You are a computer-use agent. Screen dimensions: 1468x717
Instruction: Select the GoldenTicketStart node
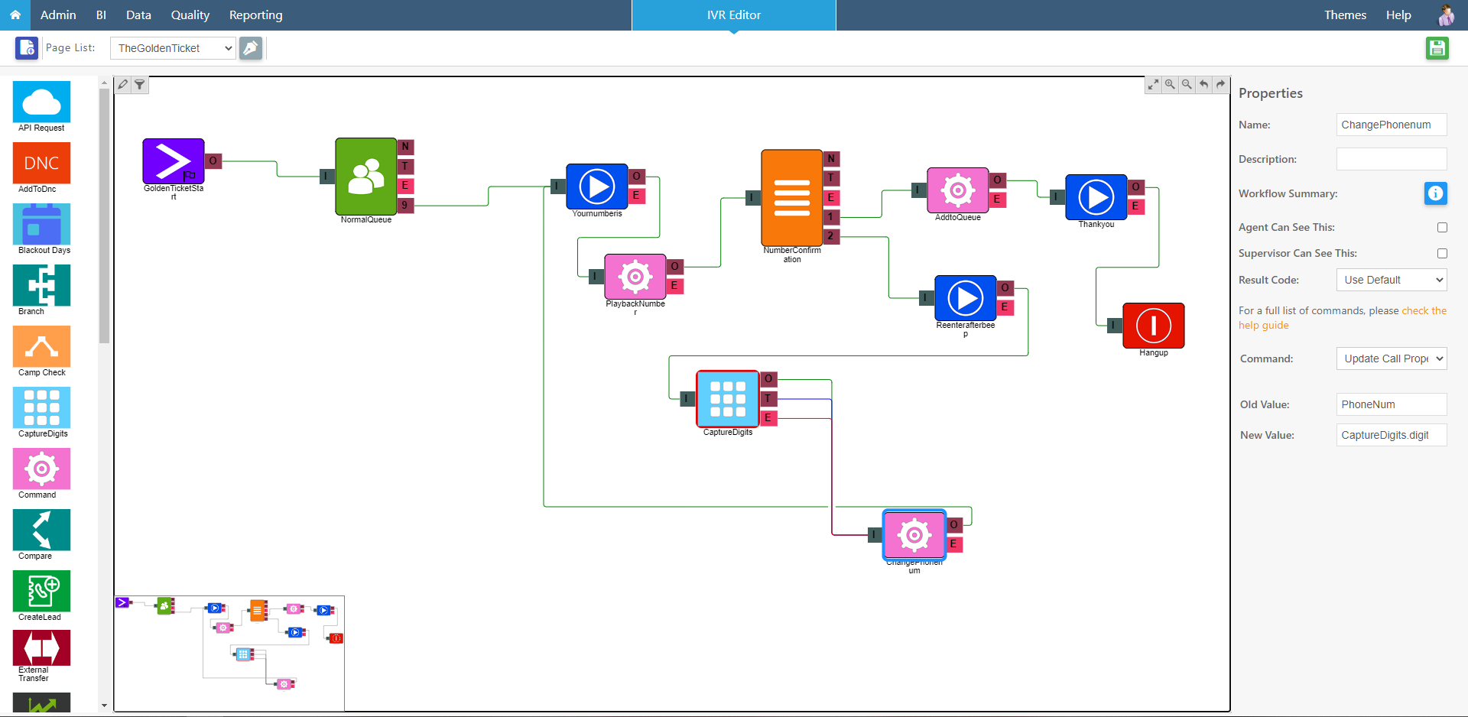coord(174,161)
